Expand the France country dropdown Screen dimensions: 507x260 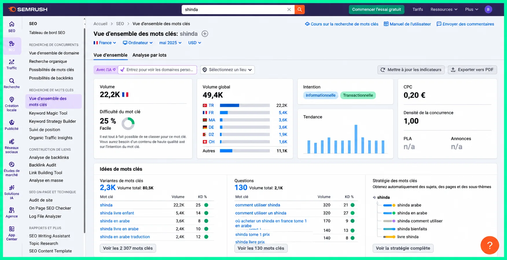pyautogui.click(x=105, y=43)
